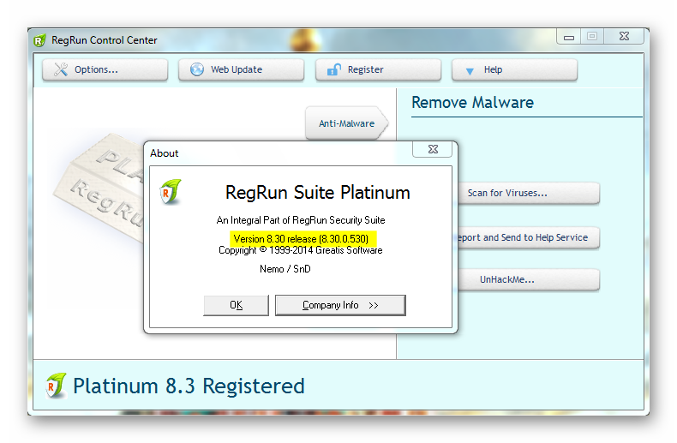
Task: Click the RegRun logo beside Platinum 8.3 Registered
Action: [x=56, y=385]
